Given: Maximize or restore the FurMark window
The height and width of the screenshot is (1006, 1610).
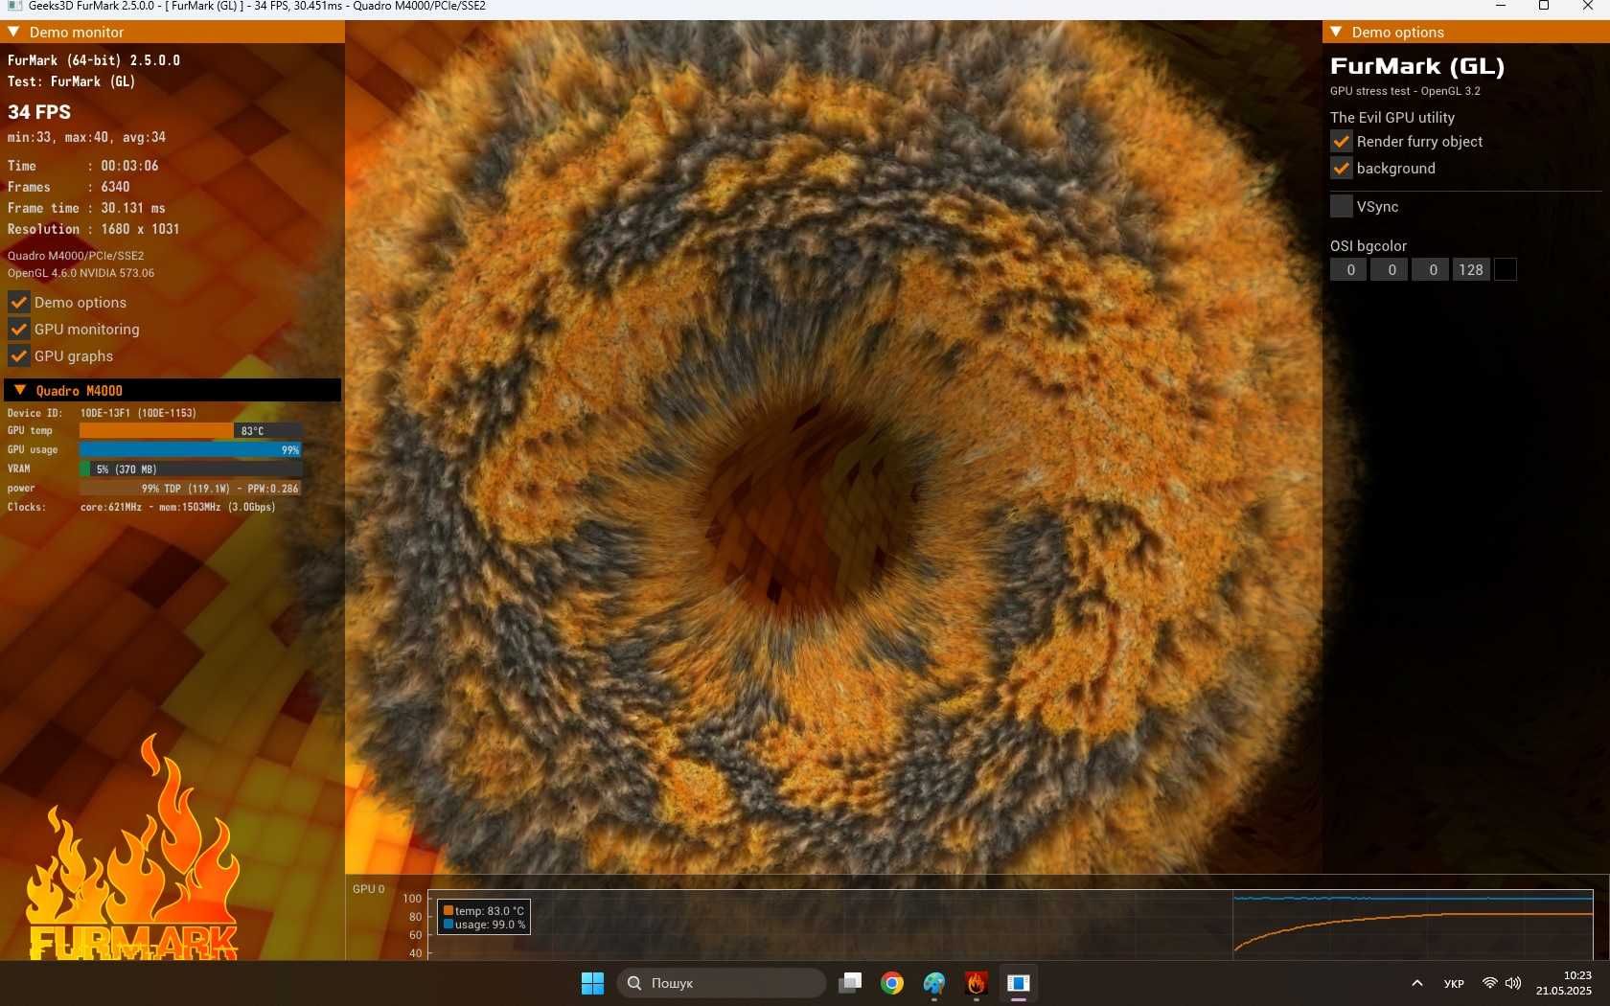Looking at the screenshot, I should 1544,6.
